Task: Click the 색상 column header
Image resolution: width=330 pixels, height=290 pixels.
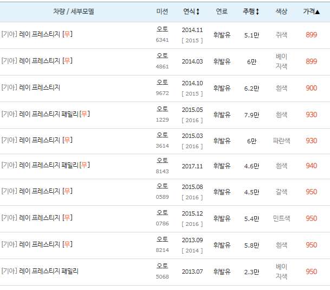Action: pyautogui.click(x=281, y=11)
